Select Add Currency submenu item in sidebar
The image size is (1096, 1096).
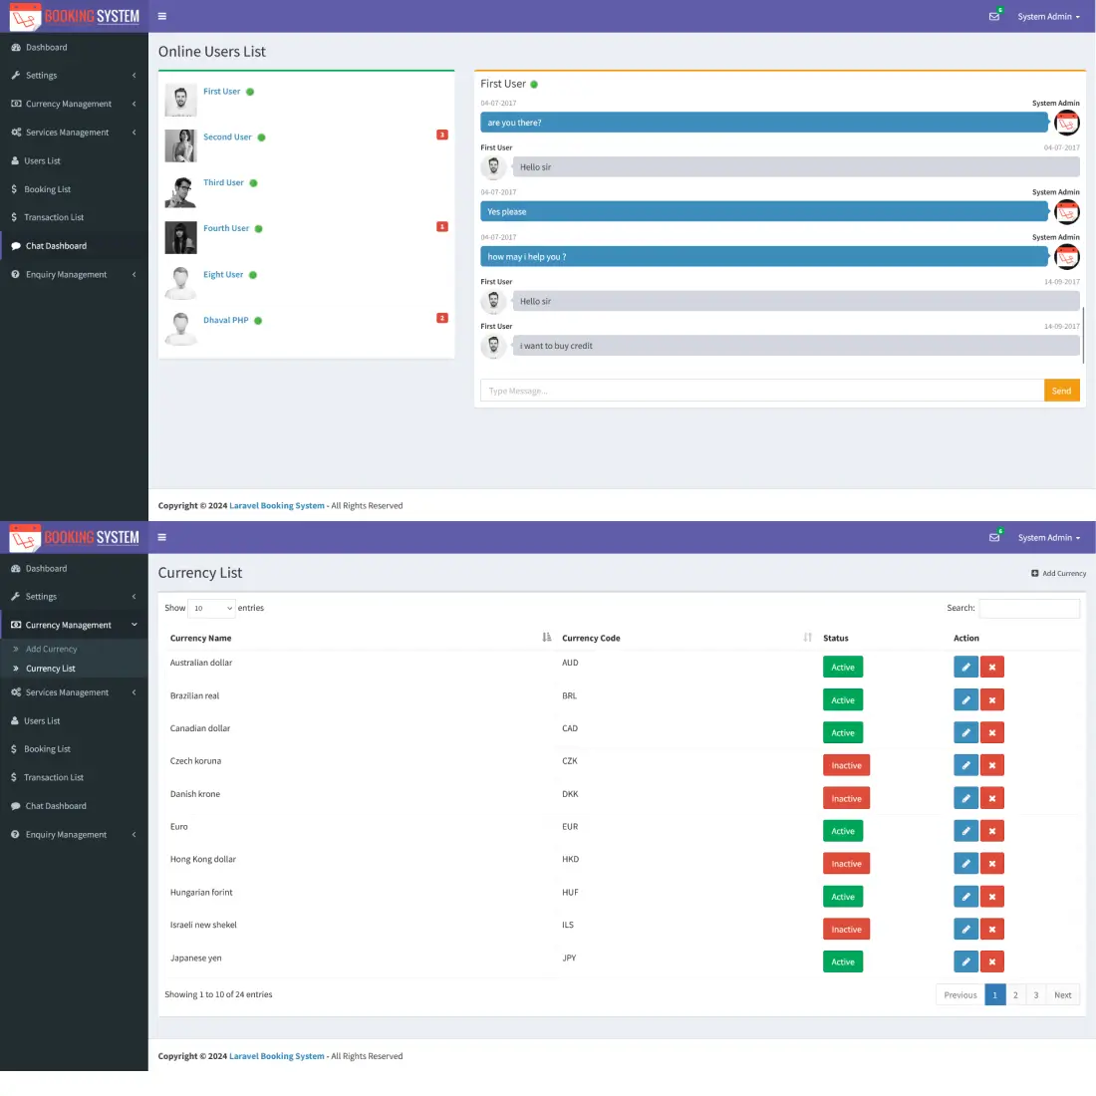pos(51,649)
